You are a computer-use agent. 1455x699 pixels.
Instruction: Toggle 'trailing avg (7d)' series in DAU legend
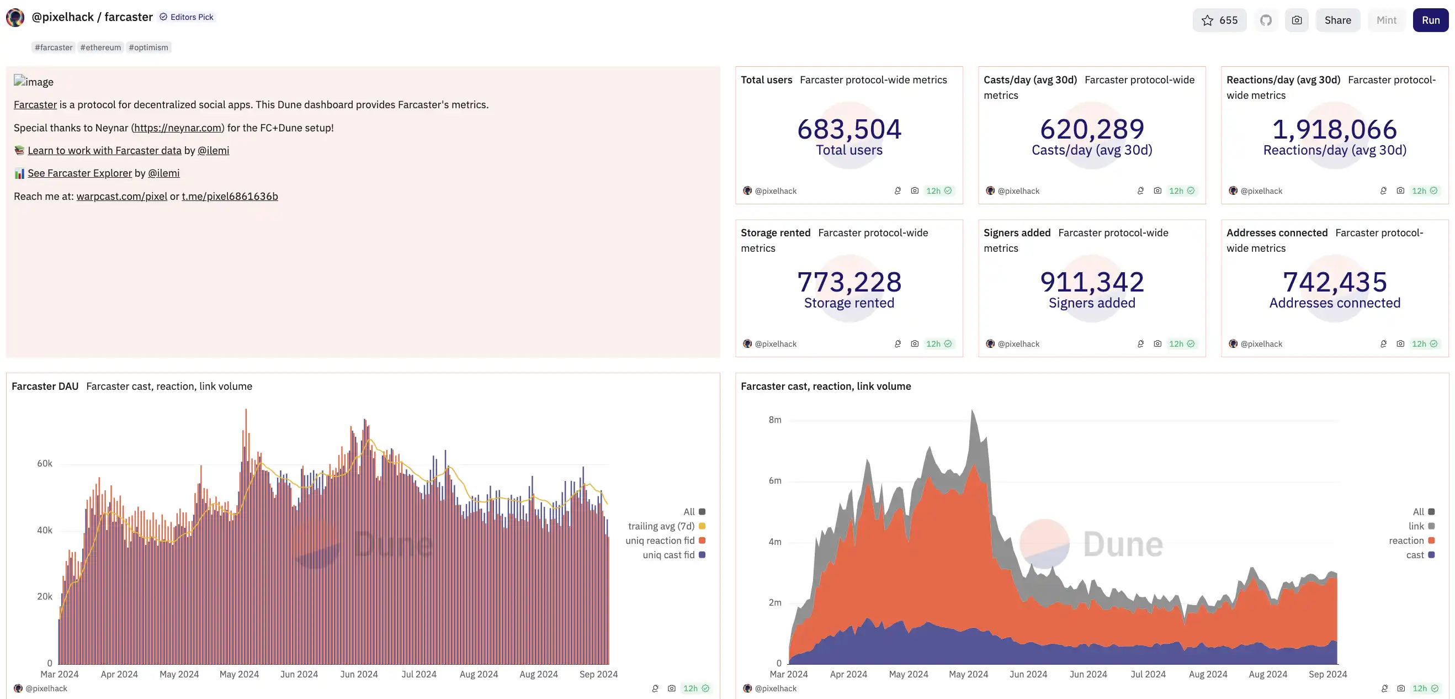tap(661, 526)
